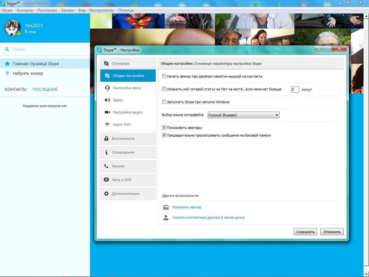369x277 pixels.
Task: Click the Skype logo icon beside Основные
Action: [x=106, y=63]
